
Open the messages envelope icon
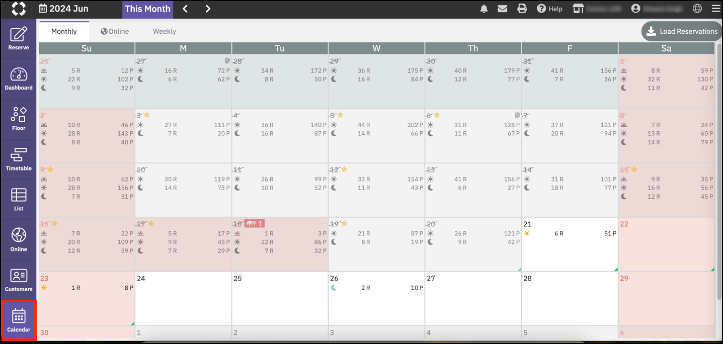pos(502,9)
